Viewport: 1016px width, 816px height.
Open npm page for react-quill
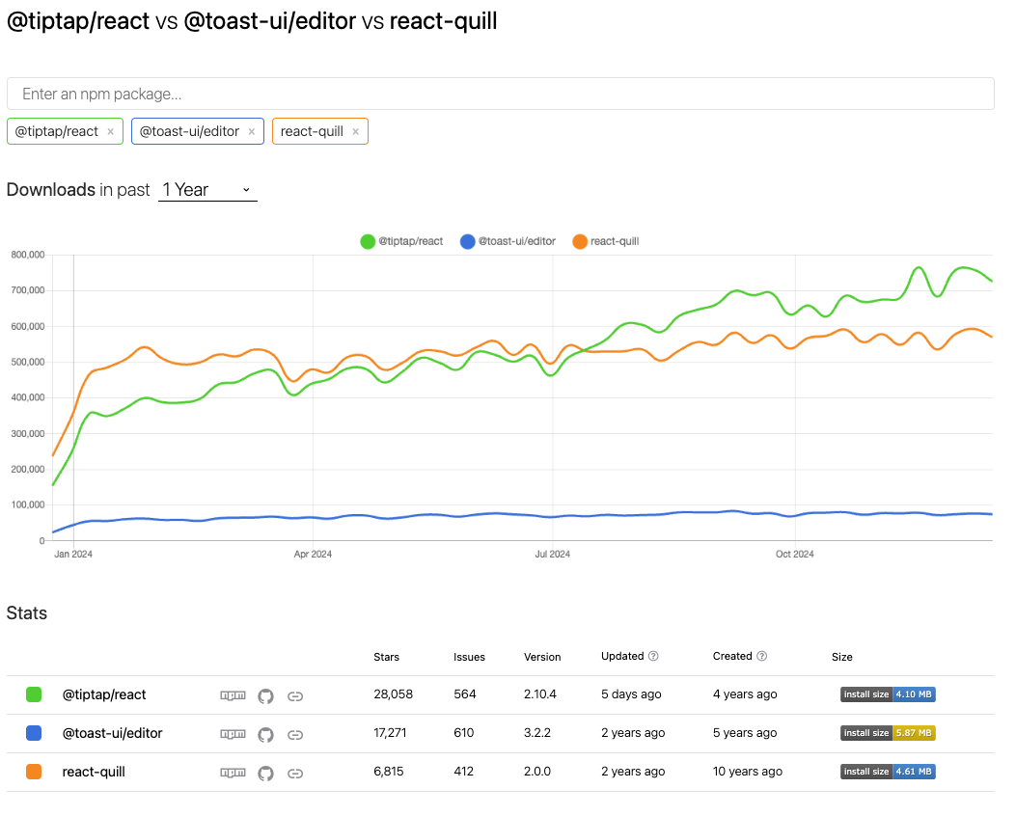(x=233, y=773)
